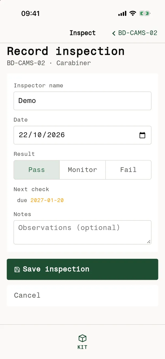Select the Fail result option
Screen dimensions: 165x359
128,170
